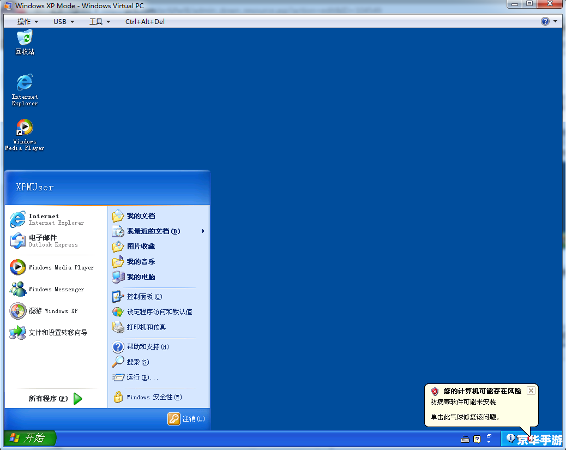The image size is (566, 450).
Task: Click the 运行 run icon
Action: [x=118, y=377]
